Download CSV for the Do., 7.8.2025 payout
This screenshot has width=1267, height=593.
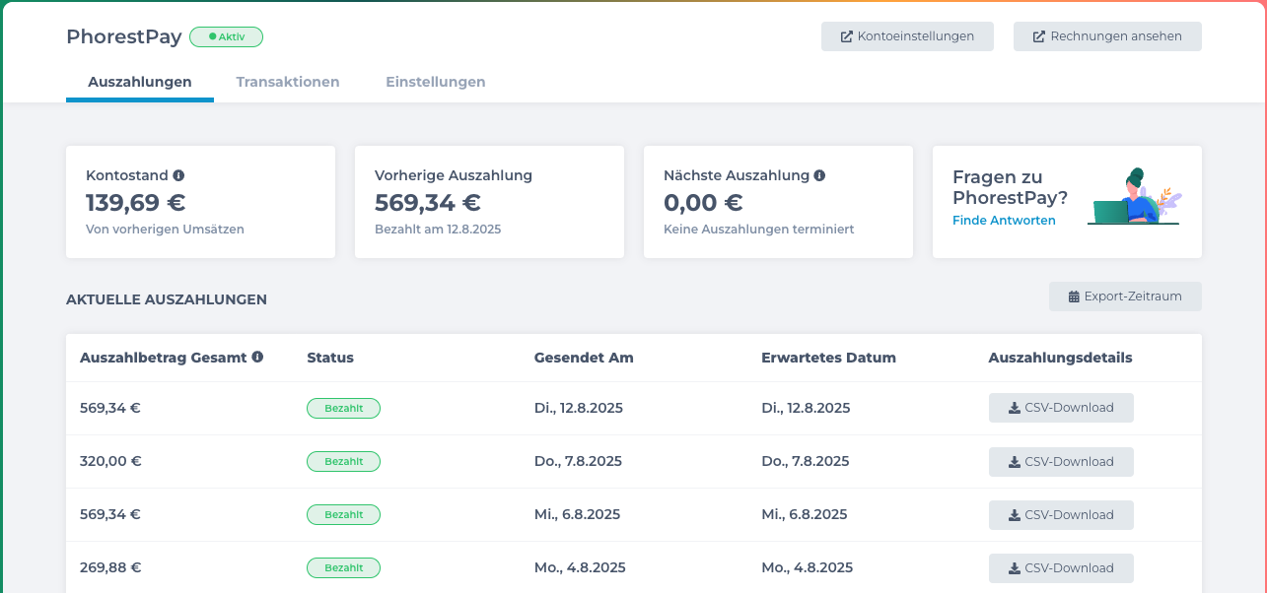pos(1061,462)
